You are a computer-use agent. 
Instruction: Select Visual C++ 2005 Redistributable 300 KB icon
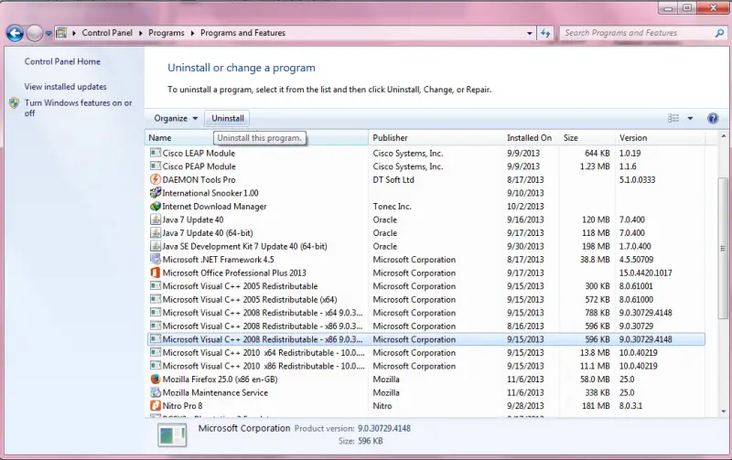pos(155,285)
